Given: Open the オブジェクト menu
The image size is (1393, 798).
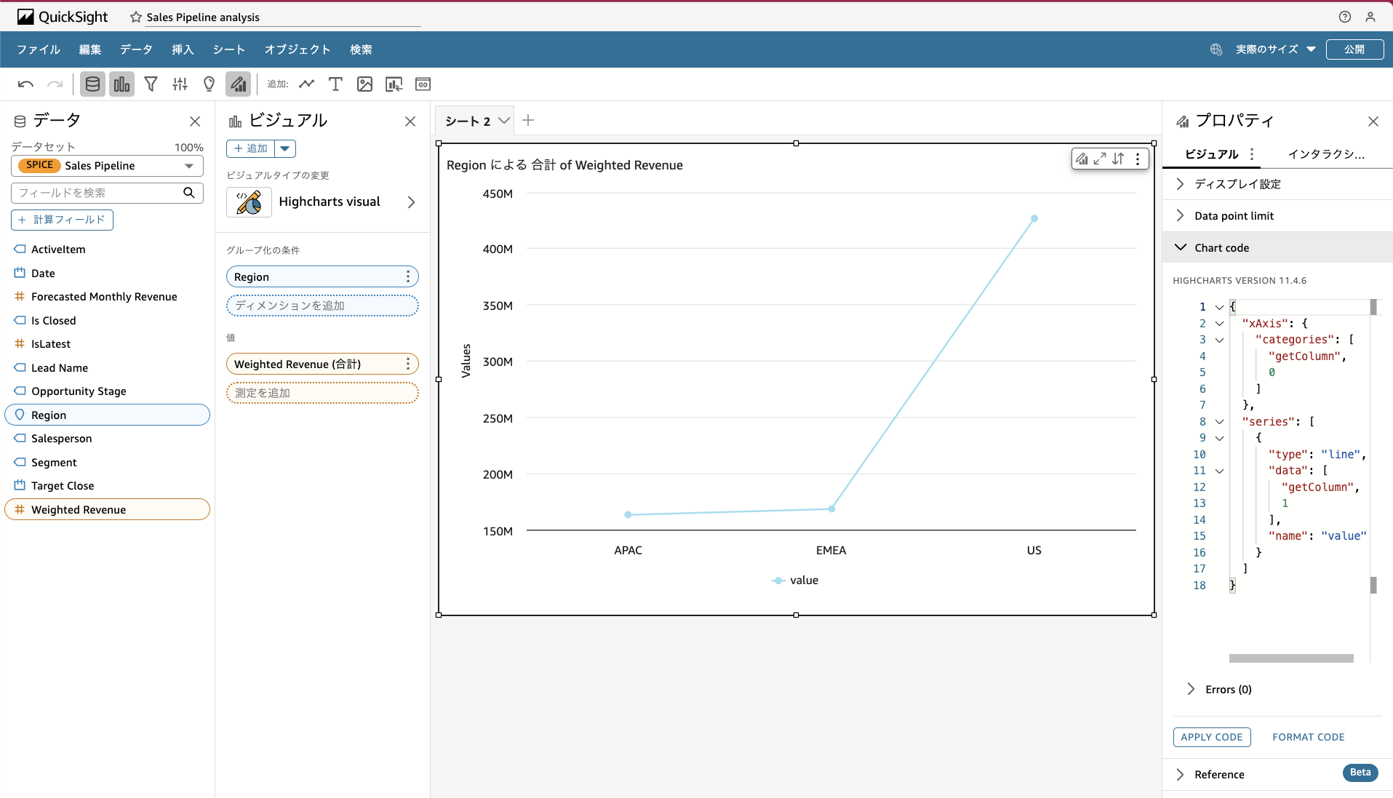Looking at the screenshot, I should coord(298,49).
